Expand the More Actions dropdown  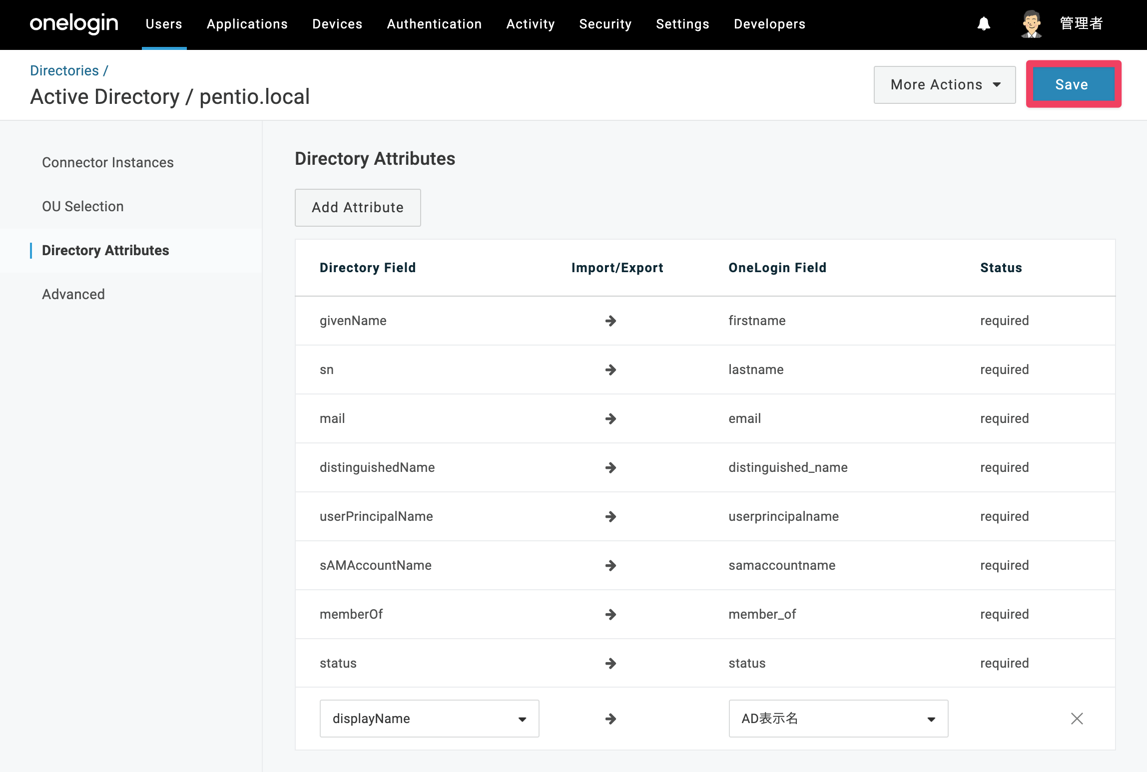945,85
